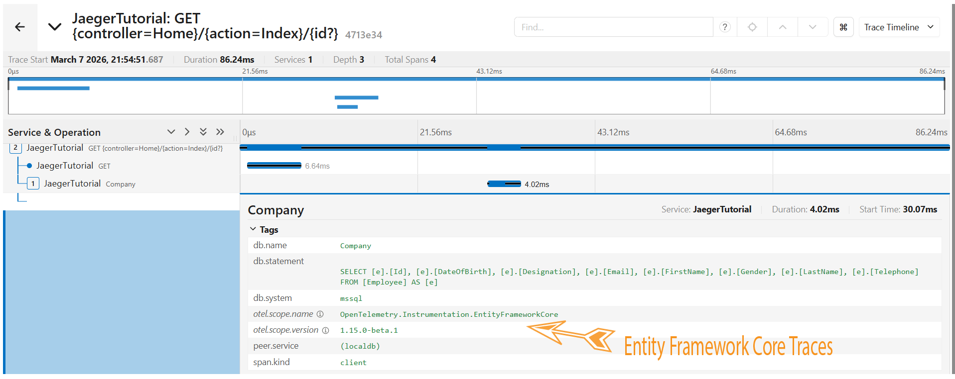Click the otel.scope.name info icon
This screenshot has height=379, width=955.
point(320,314)
